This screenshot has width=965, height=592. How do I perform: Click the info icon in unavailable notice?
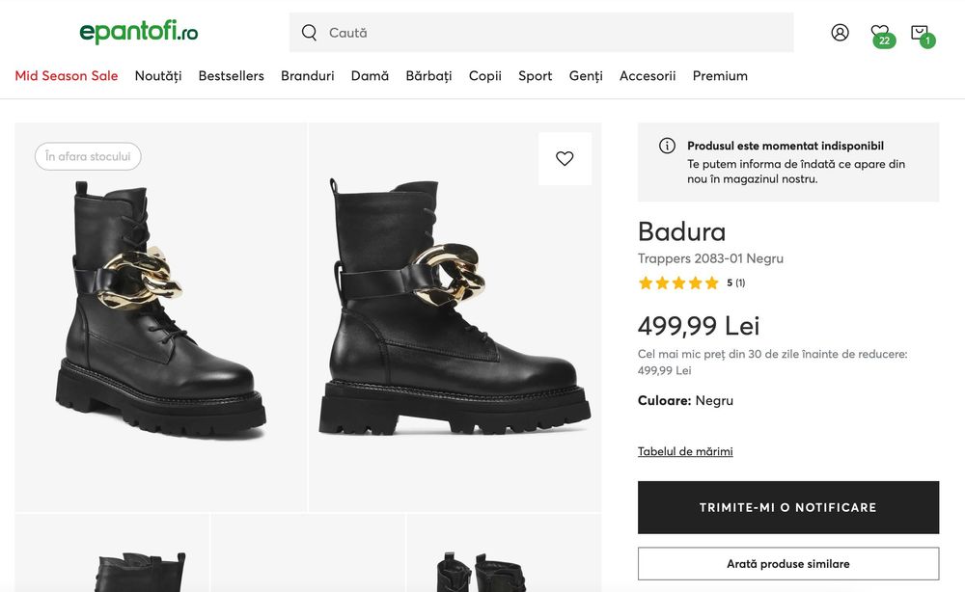[667, 146]
